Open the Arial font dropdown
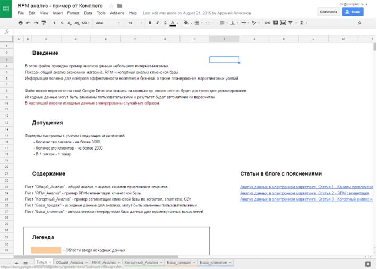 [108, 23]
